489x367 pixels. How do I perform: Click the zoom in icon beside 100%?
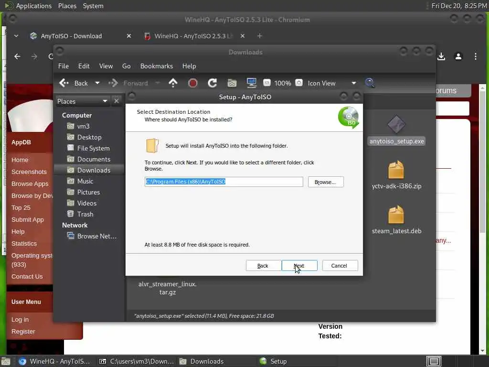point(299,83)
